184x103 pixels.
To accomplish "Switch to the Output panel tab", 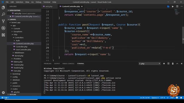I will pos(57,64).
